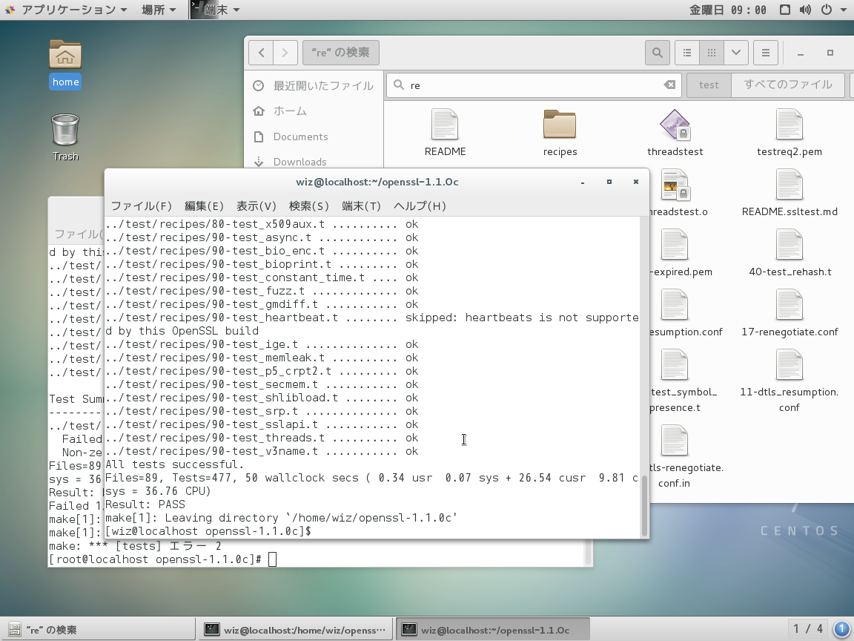Select the all-files search scope button

(x=787, y=85)
